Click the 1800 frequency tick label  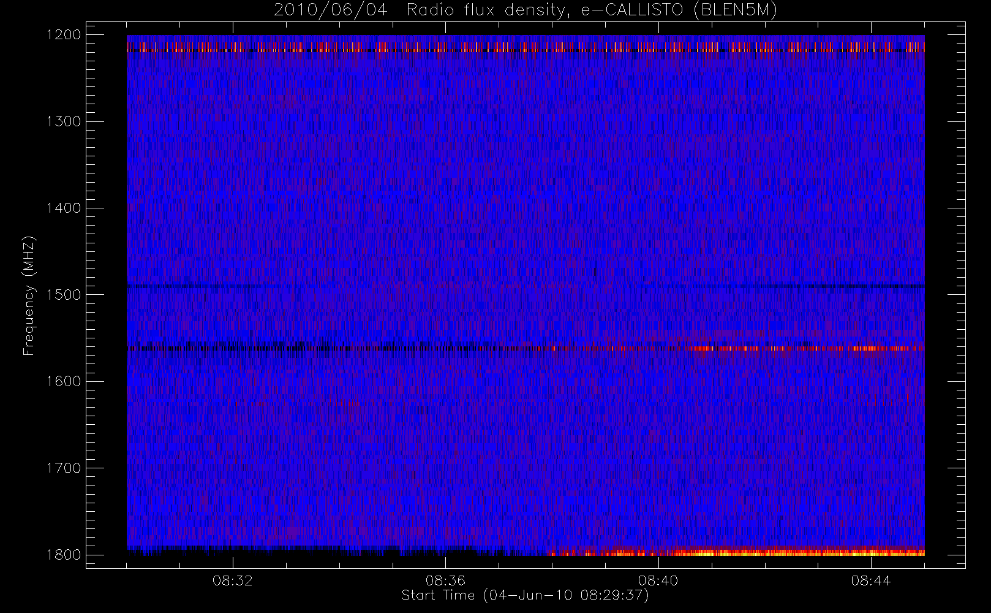tap(64, 555)
